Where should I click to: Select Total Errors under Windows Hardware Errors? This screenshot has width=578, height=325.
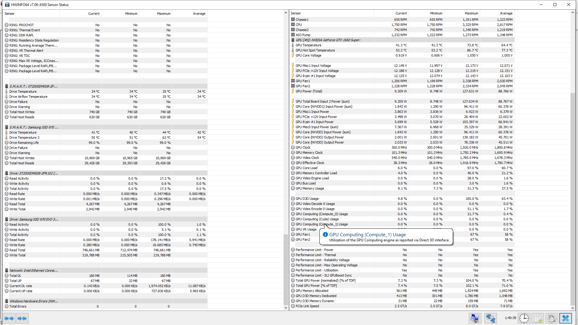point(18,306)
